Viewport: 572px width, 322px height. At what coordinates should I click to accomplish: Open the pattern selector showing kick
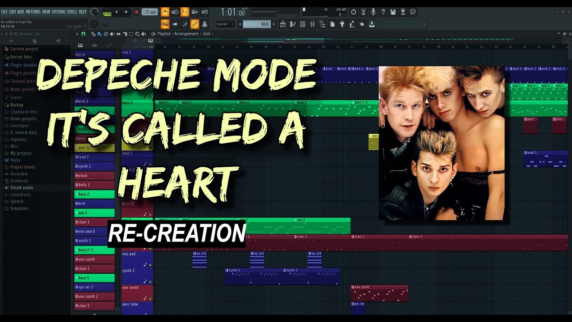pyautogui.click(x=257, y=24)
